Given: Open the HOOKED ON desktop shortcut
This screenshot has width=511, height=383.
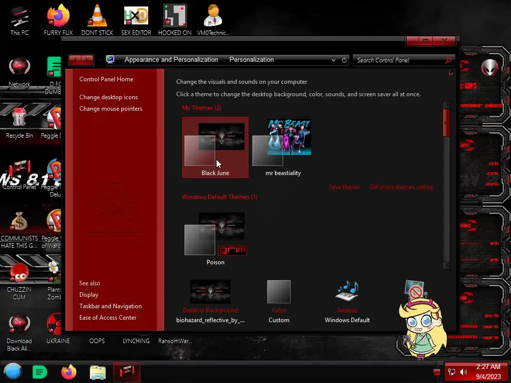Looking at the screenshot, I should point(175,20).
